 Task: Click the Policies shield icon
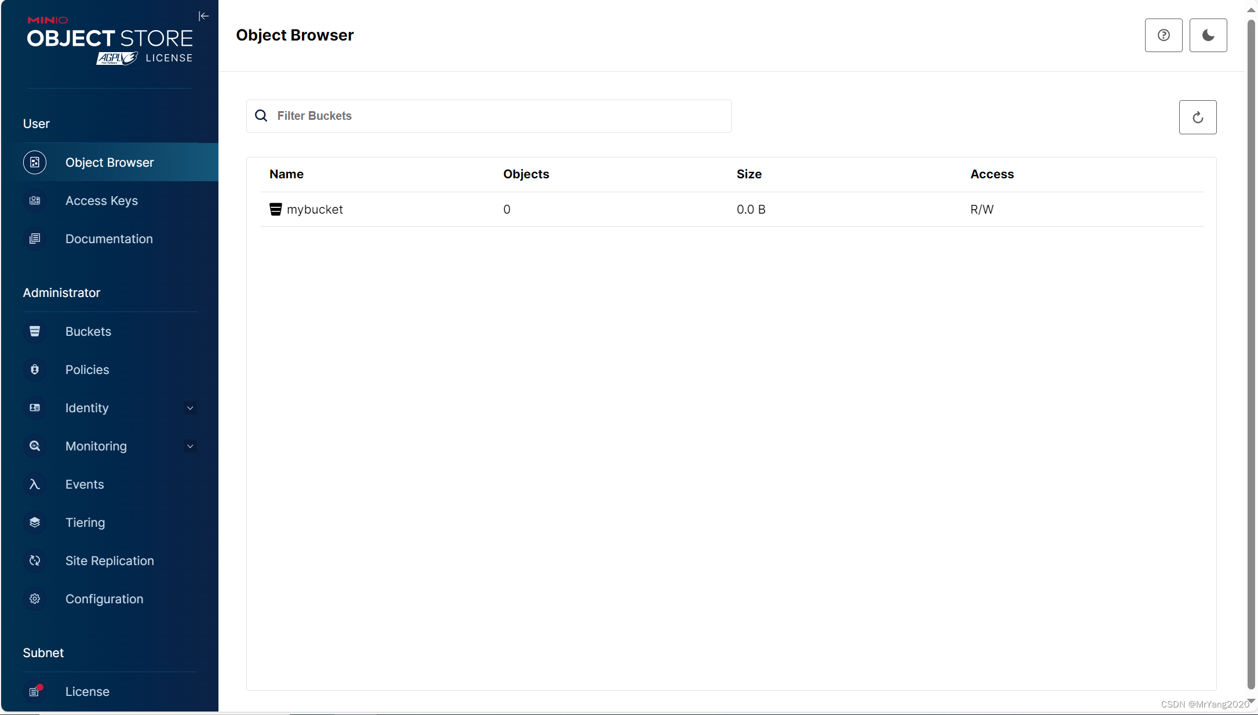(35, 369)
